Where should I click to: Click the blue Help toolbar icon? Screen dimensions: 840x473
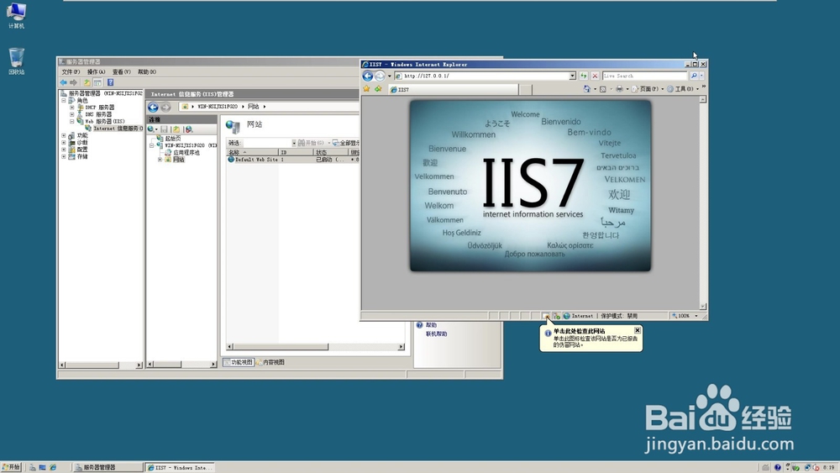point(110,82)
